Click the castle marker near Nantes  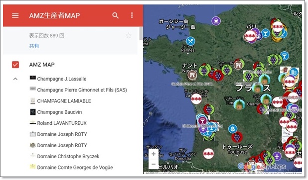coord(192,75)
